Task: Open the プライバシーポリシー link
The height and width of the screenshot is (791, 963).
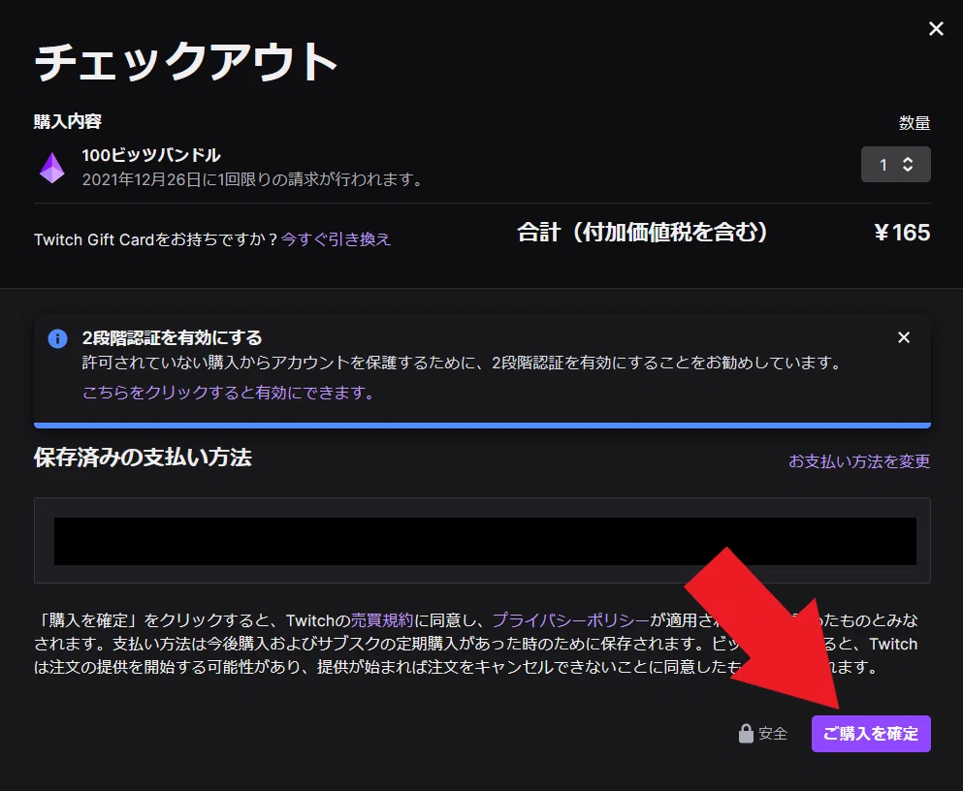Action: 570,620
